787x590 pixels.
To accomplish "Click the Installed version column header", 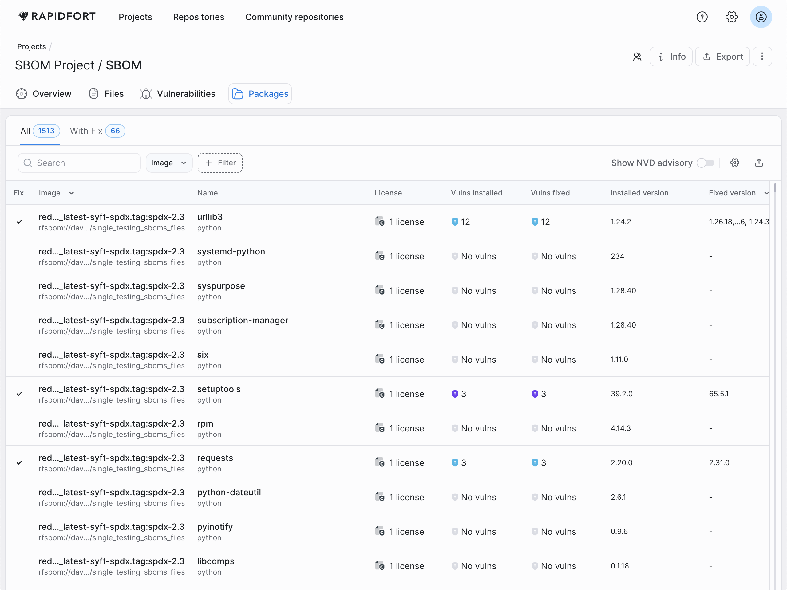I will [x=639, y=193].
